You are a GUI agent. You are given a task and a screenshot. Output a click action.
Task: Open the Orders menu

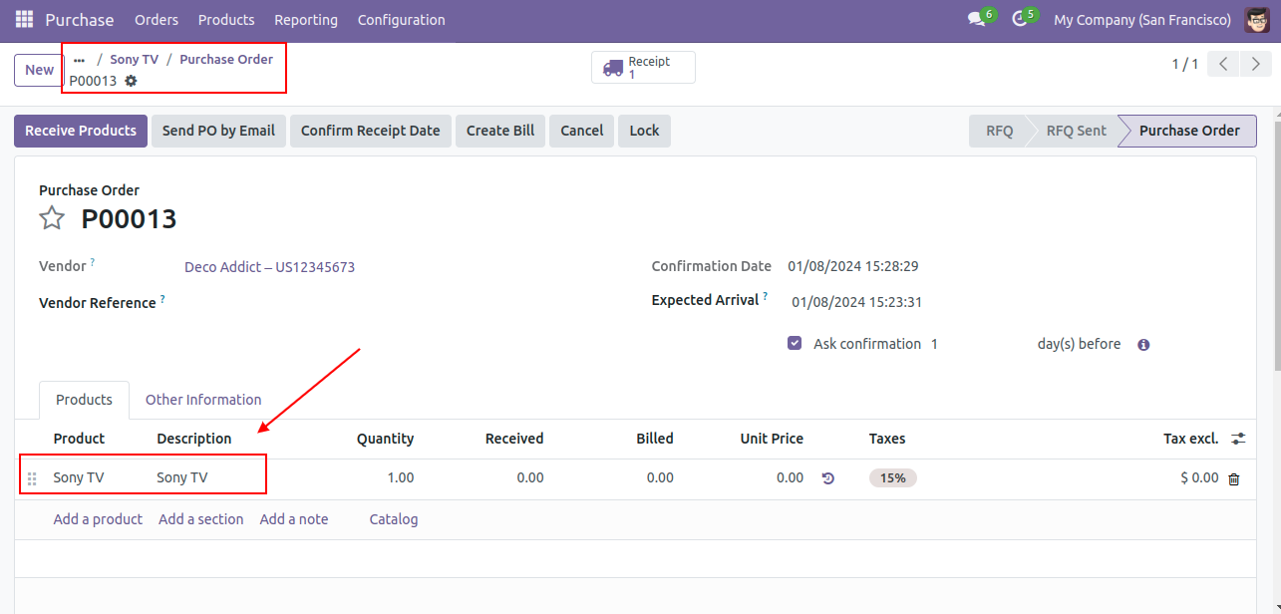(x=157, y=20)
